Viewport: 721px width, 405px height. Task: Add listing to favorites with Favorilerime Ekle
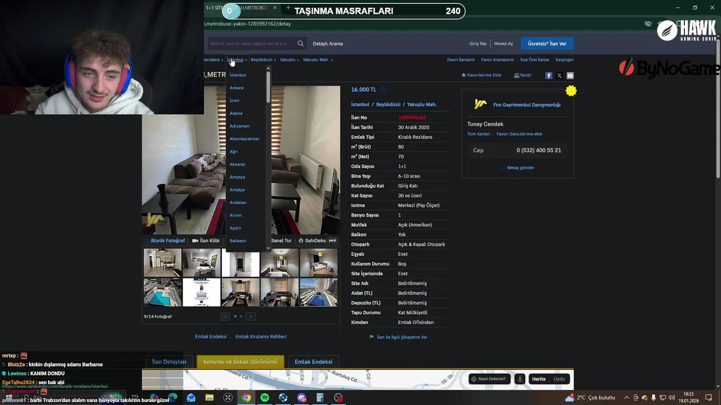click(x=481, y=75)
